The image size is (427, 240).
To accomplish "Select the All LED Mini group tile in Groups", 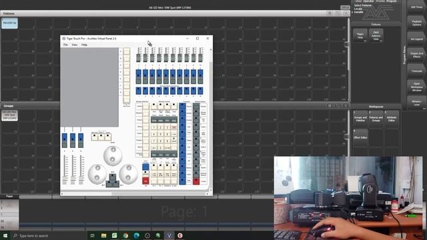I will point(9,115).
